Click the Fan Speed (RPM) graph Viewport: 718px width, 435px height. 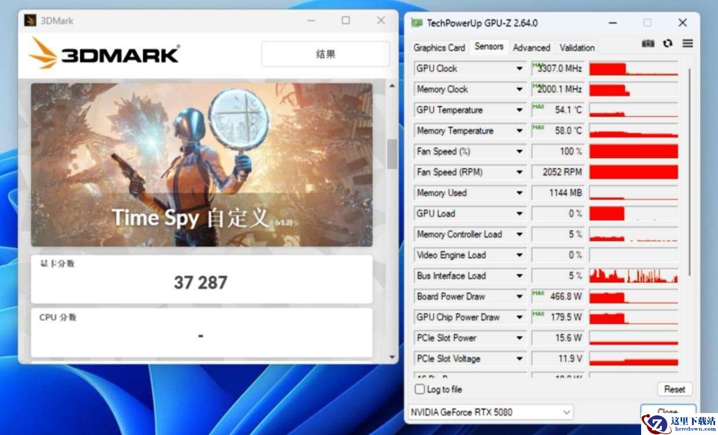pos(634,172)
